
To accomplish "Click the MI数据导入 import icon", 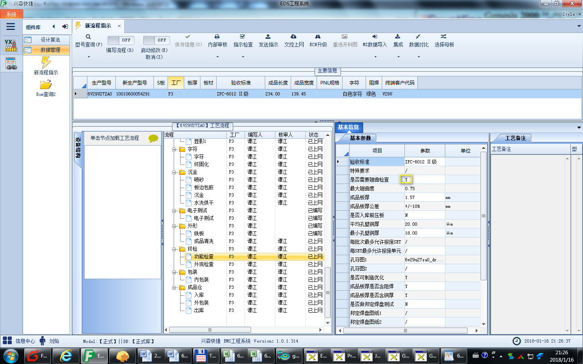I will point(374,36).
